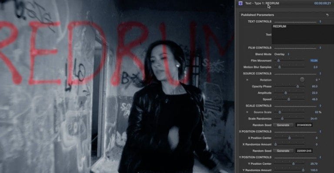Click the timecode display 00:00:09;21
Image resolution: width=334 pixels, height=173 pixels.
tap(323, 3)
